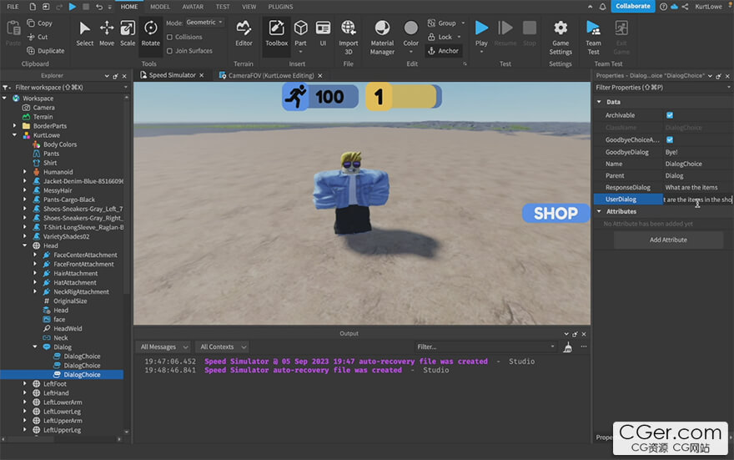
Task: Toggle the Collisions checkbox
Action: point(170,37)
